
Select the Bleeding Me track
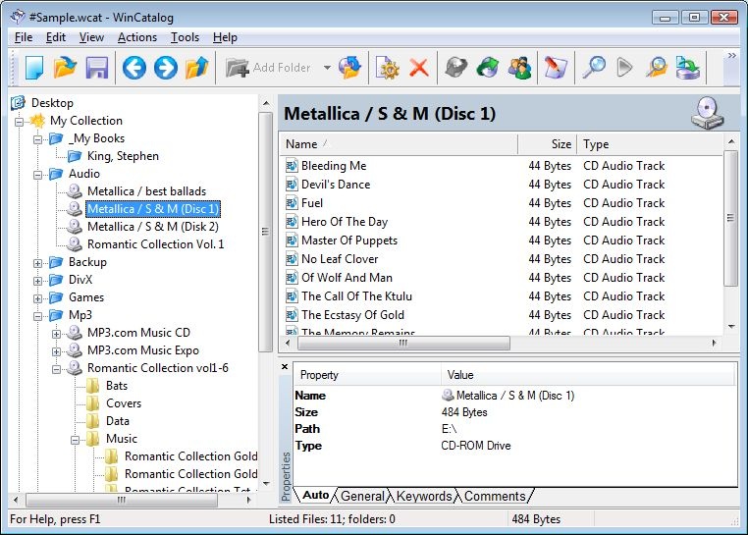(334, 166)
